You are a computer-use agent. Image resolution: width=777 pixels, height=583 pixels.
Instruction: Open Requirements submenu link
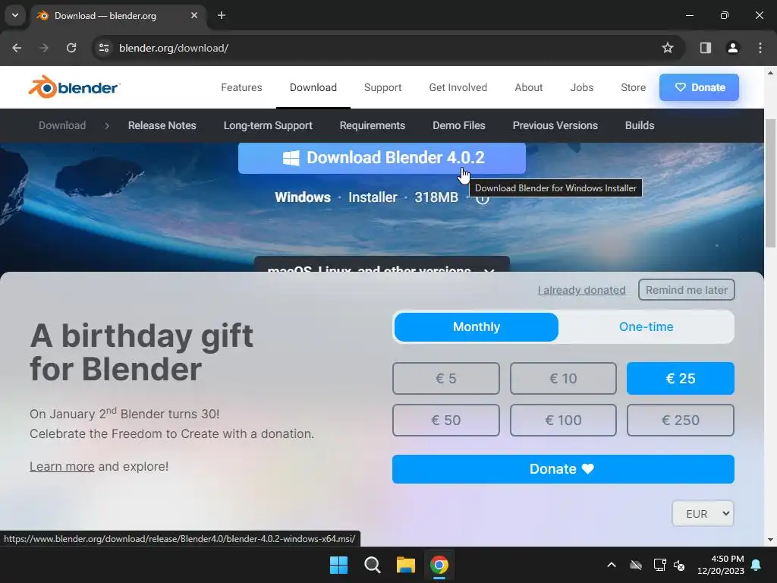pos(372,125)
